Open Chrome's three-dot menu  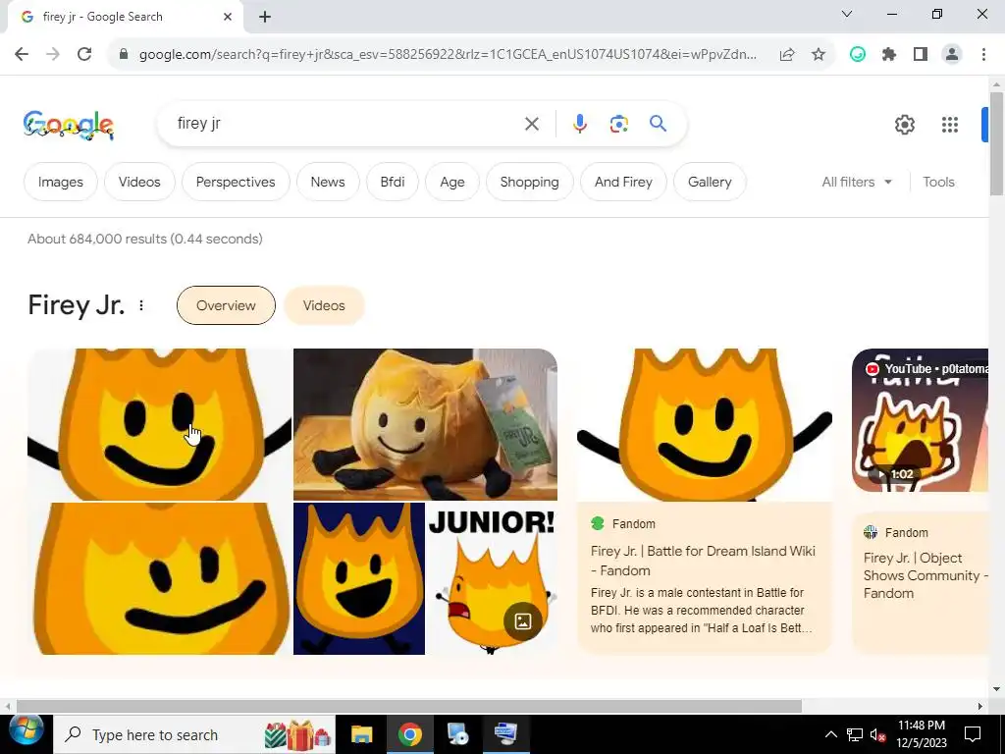[x=983, y=55]
